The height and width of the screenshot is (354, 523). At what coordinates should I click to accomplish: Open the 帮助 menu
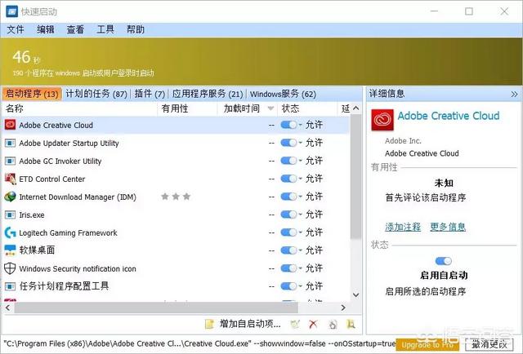pos(136,29)
